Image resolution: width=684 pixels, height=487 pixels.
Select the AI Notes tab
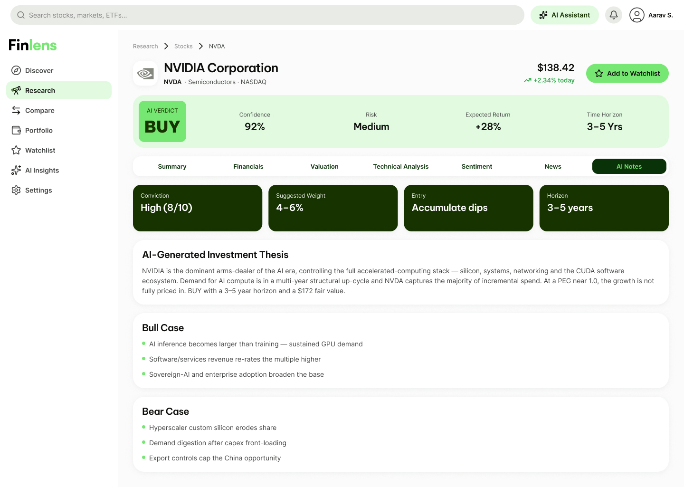point(629,166)
